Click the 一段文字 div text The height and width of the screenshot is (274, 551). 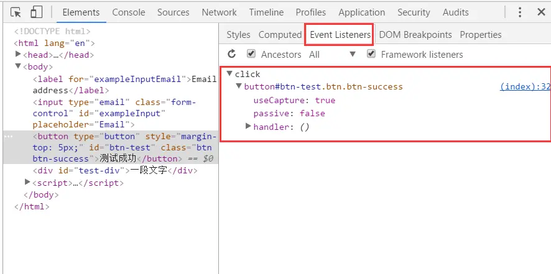pos(149,171)
